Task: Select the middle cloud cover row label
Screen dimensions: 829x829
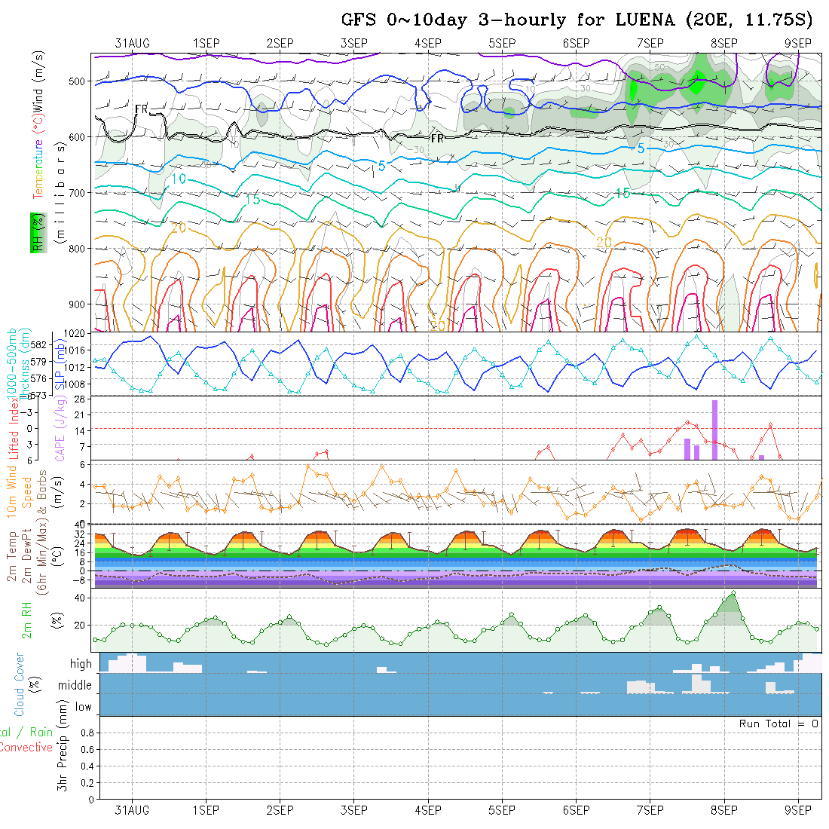Action: [x=75, y=686]
